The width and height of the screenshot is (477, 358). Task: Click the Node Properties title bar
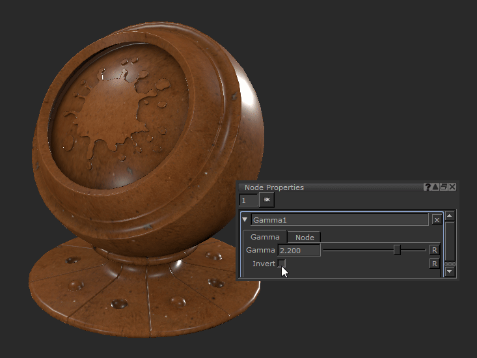pos(325,187)
